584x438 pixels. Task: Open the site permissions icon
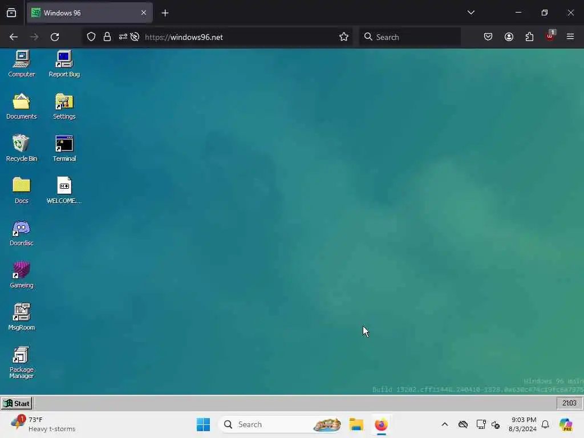tap(123, 37)
